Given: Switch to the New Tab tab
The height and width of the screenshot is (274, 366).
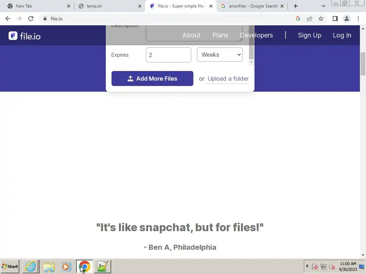Looking at the screenshot, I should [x=37, y=6].
